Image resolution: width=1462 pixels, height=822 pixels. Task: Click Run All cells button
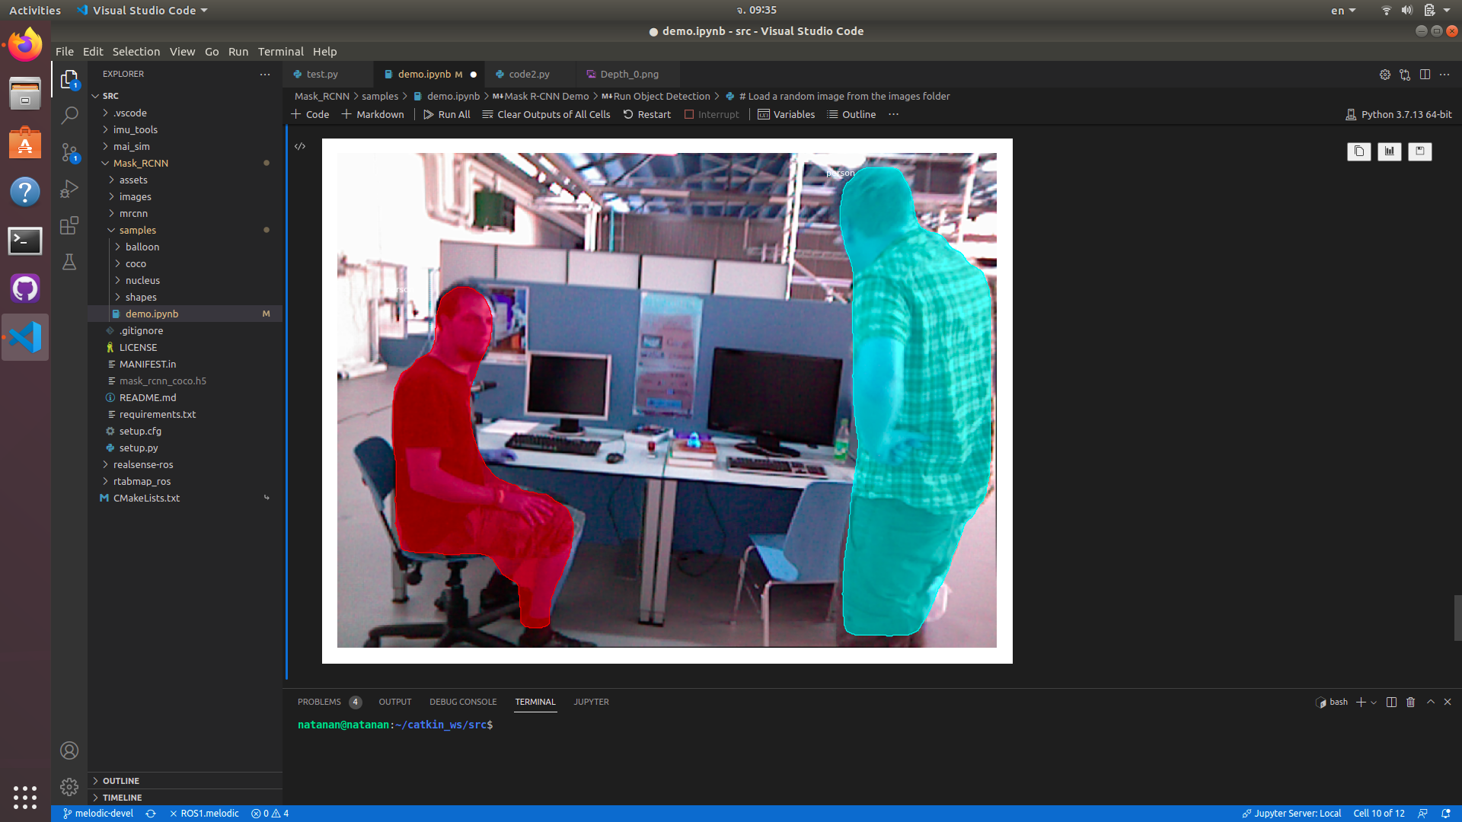tap(447, 114)
